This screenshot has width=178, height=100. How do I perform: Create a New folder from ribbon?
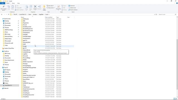pyautogui.click(x=44, y=8)
